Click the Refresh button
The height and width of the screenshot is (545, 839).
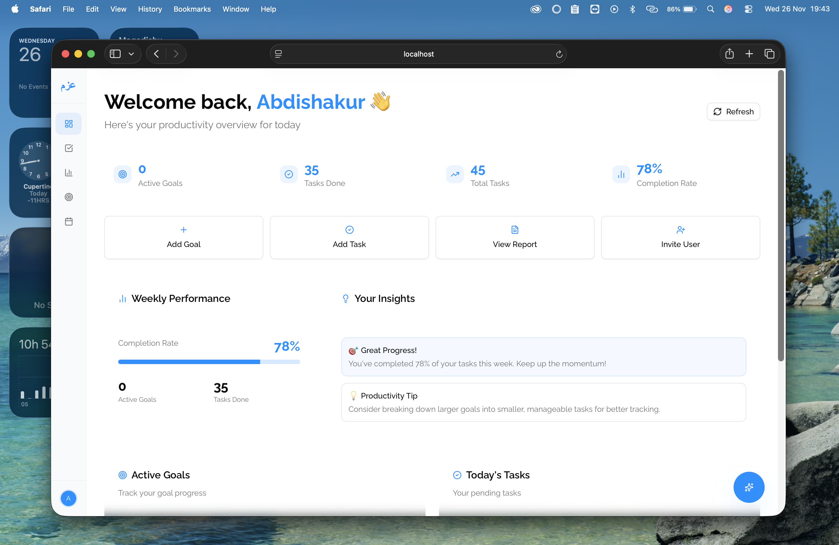pos(733,112)
